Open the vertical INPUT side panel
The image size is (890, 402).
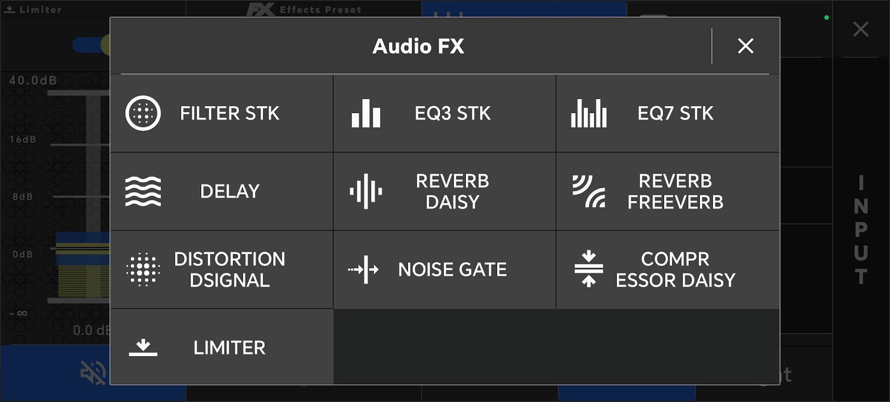(861, 230)
